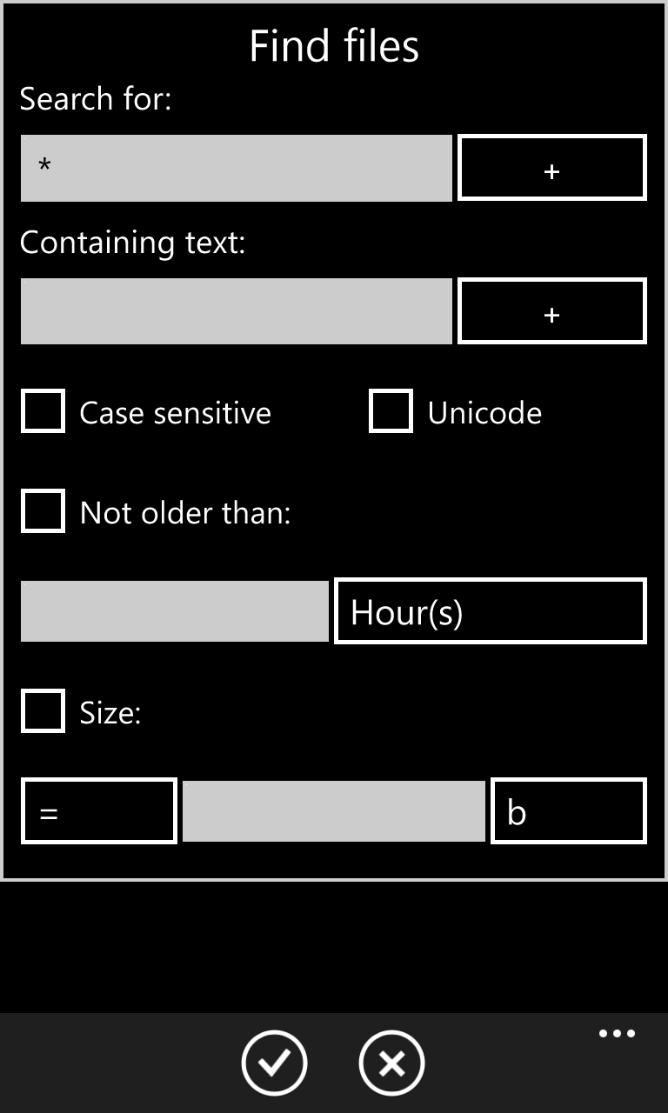This screenshot has width=668, height=1113.
Task: Tap the Case sensitive label text
Action: tap(174, 412)
